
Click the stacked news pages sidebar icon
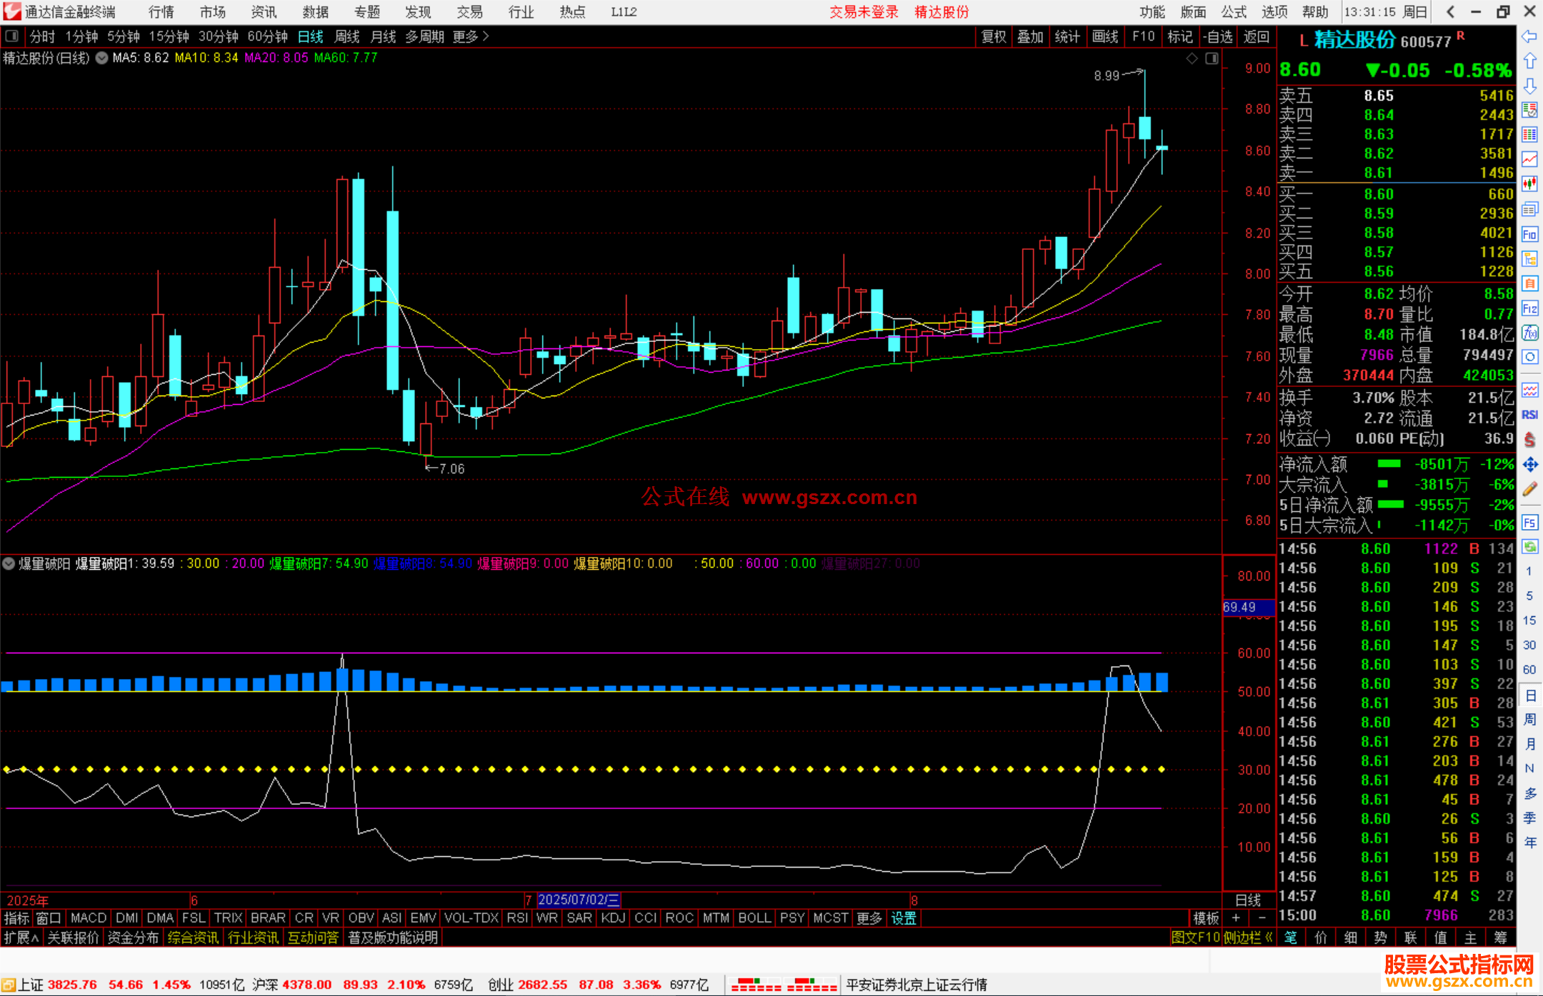point(1529,209)
